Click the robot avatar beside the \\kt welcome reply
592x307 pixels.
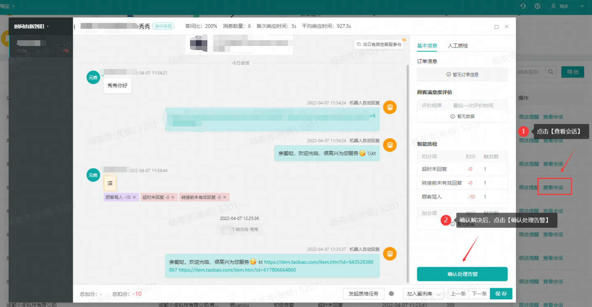pyautogui.click(x=390, y=145)
